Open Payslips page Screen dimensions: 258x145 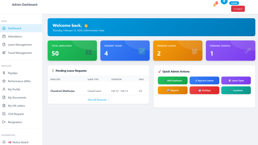[21, 73]
